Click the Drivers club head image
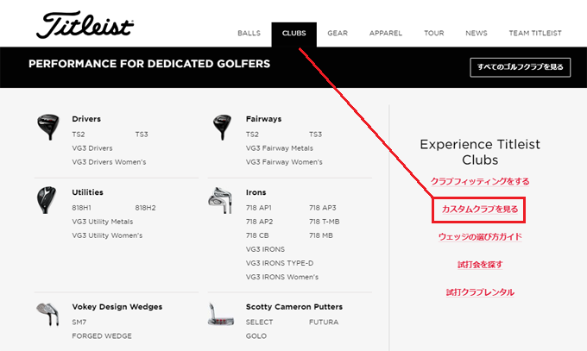 click(x=48, y=128)
